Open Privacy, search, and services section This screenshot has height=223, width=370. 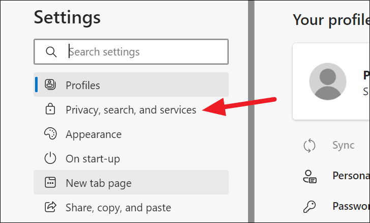point(131,109)
